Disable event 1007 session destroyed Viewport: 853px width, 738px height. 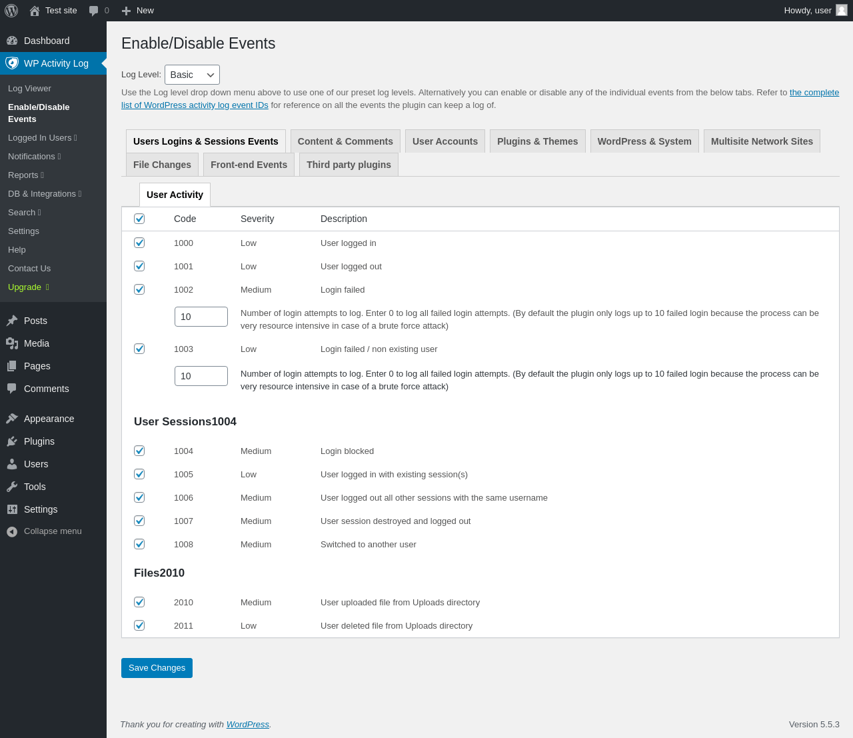pos(139,521)
